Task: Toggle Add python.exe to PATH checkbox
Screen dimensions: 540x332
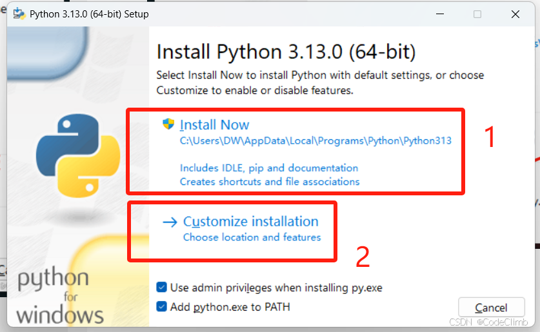Action: (161, 307)
